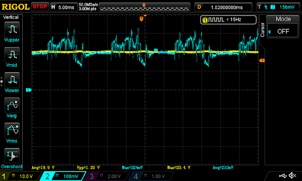
Task: Enable channel 4 at 1.00 V
Action: coord(151,176)
